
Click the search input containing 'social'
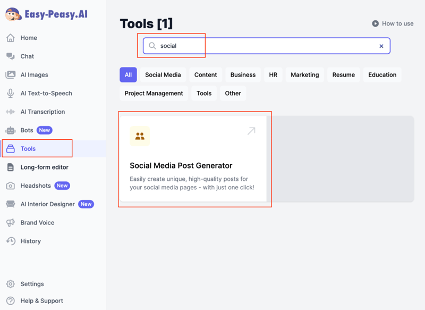tap(266, 46)
